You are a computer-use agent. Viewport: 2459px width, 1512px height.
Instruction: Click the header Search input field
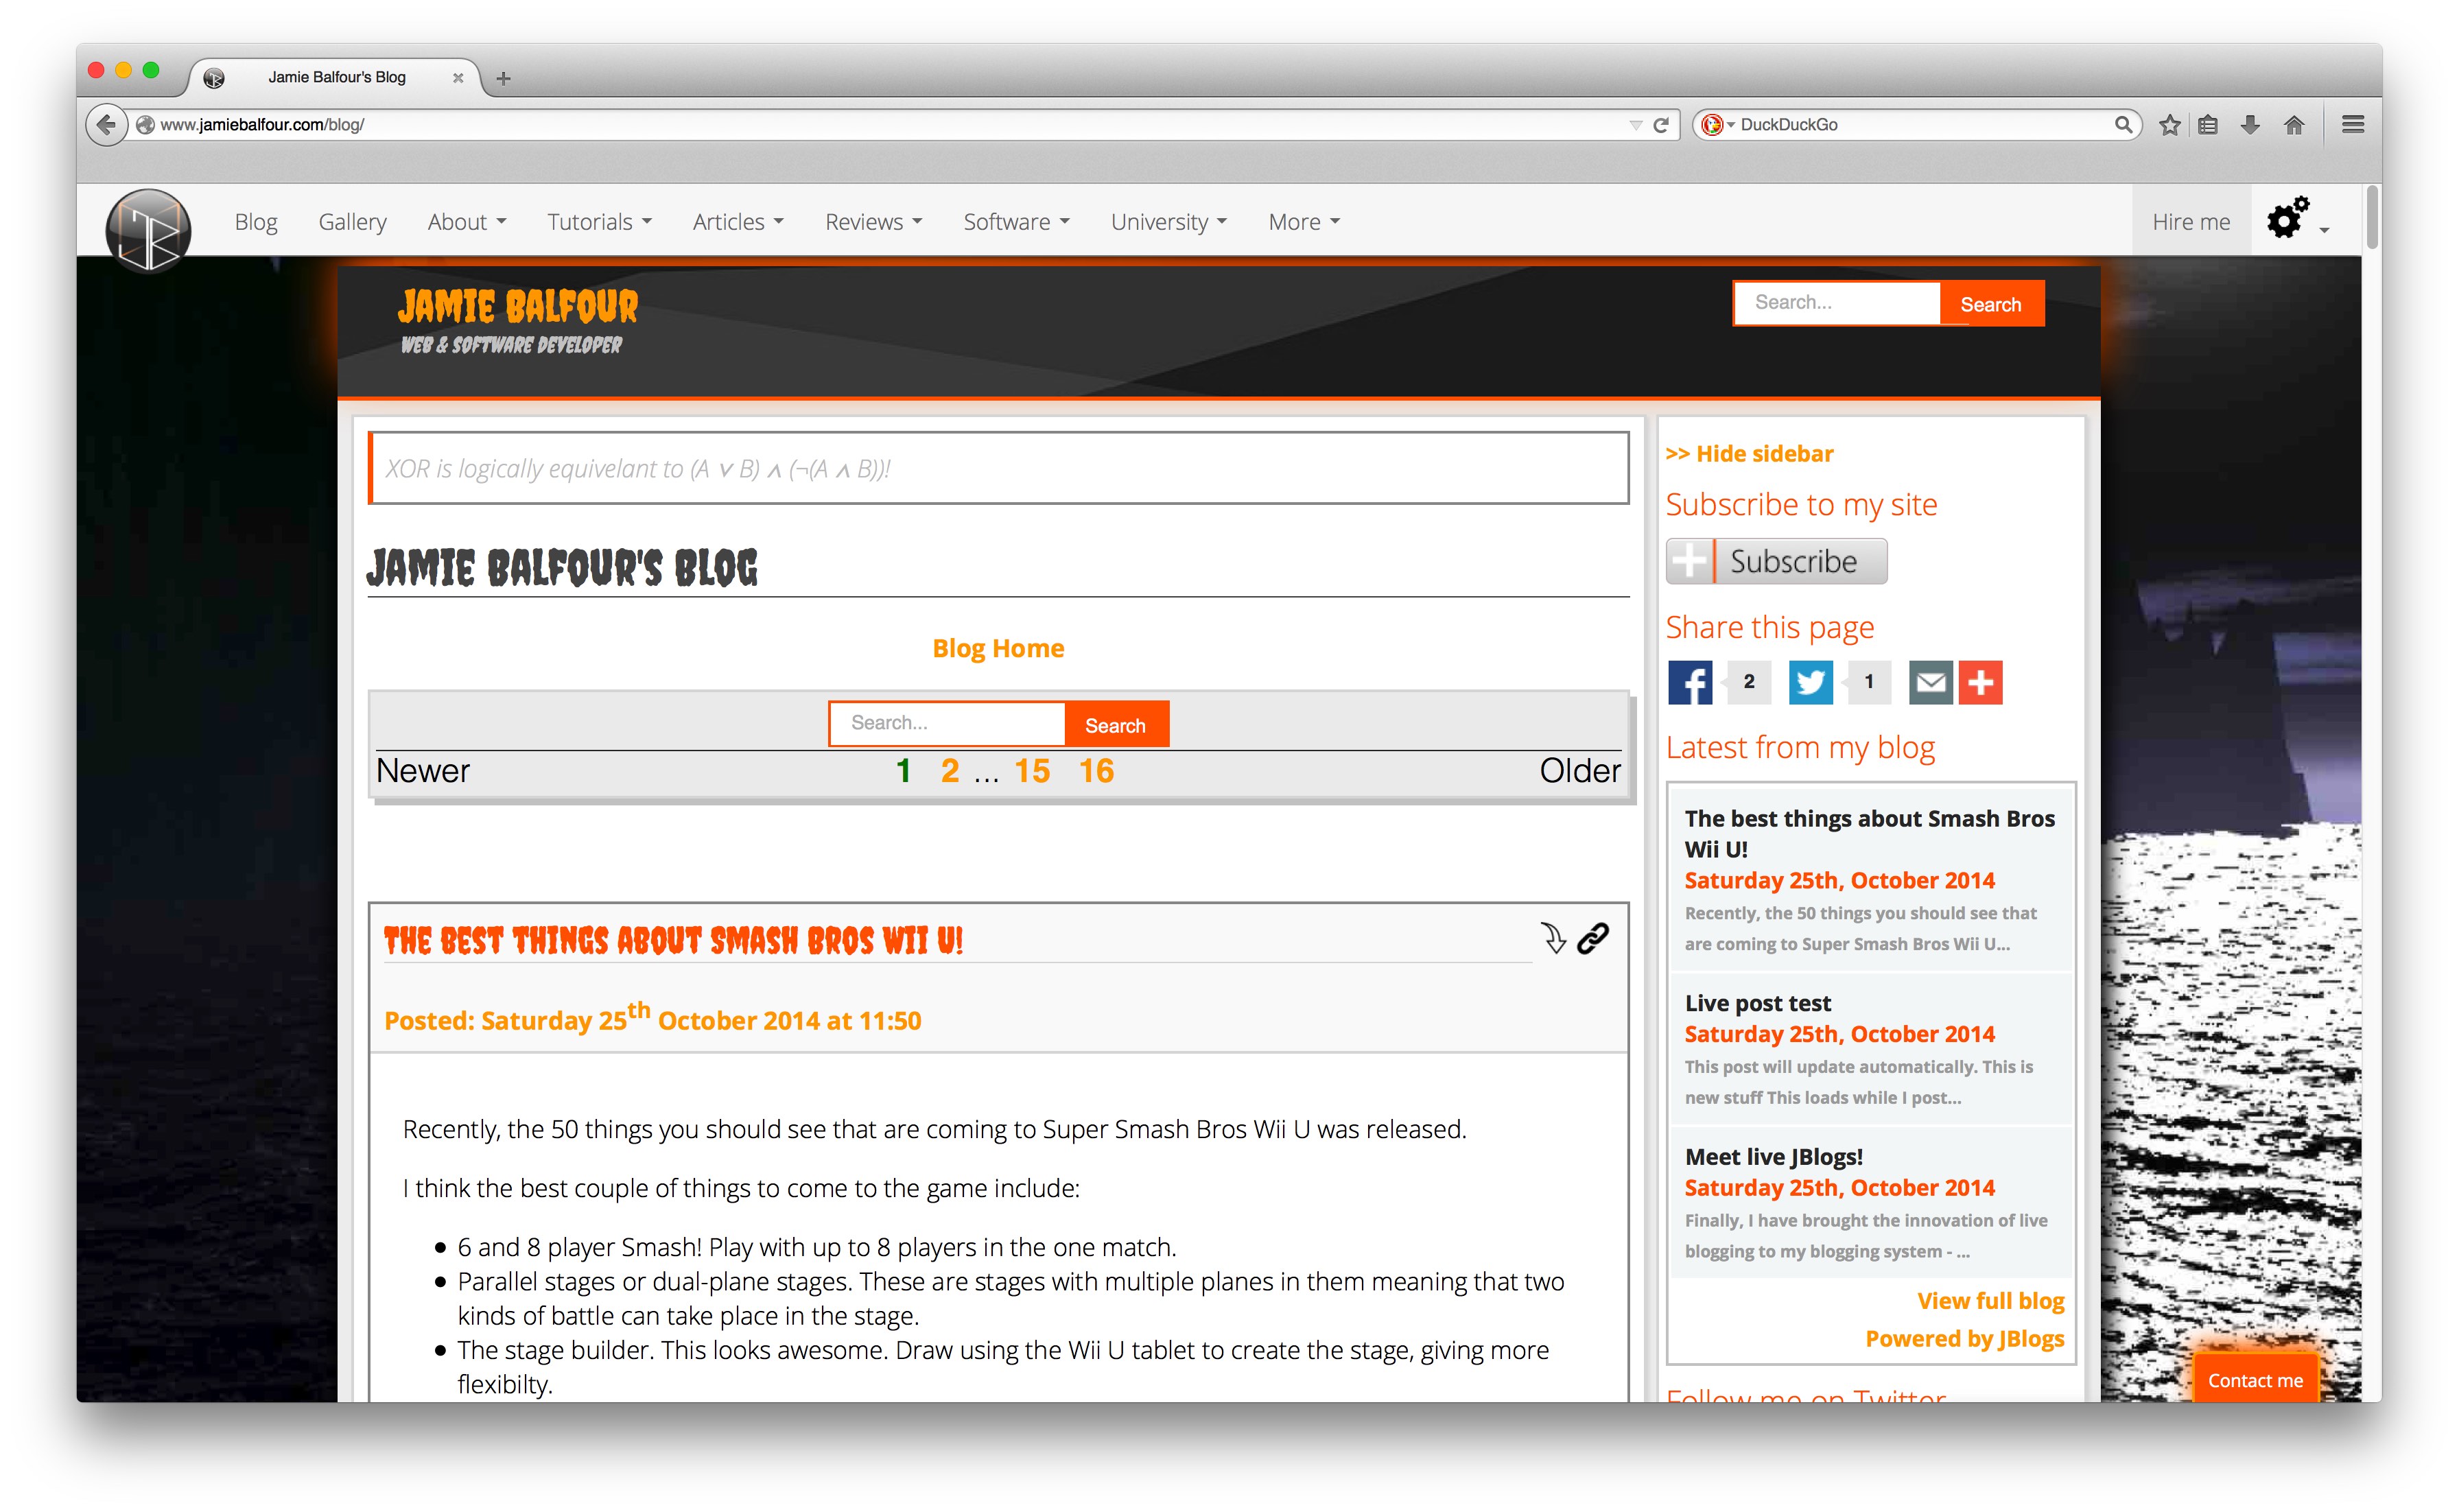click(x=1836, y=303)
